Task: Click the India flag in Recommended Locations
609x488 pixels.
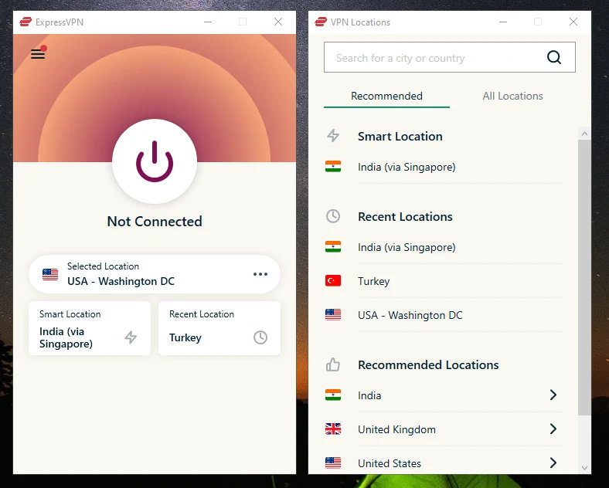Action: coord(333,395)
